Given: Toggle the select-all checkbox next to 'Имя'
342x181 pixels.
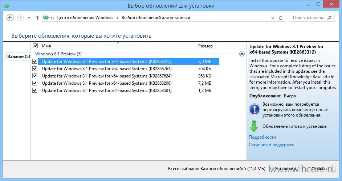Looking at the screenshot, I should pyautogui.click(x=35, y=46).
